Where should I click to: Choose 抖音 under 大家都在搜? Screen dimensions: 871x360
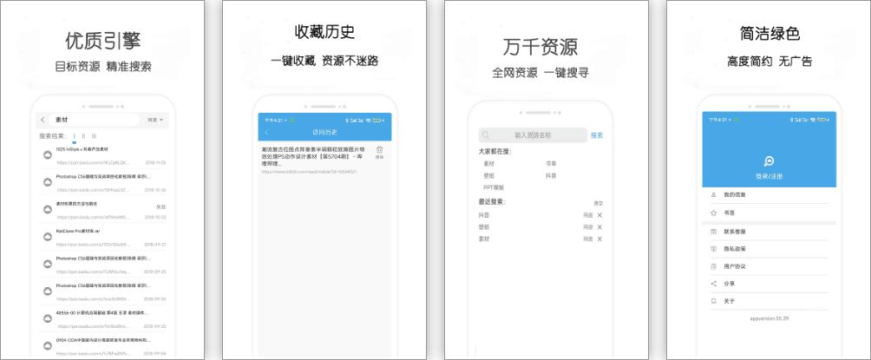(x=551, y=175)
